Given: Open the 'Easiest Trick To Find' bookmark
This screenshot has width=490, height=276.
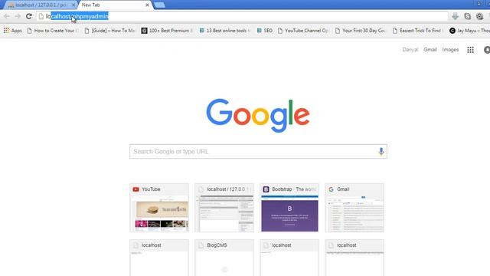Looking at the screenshot, I should [418, 31].
